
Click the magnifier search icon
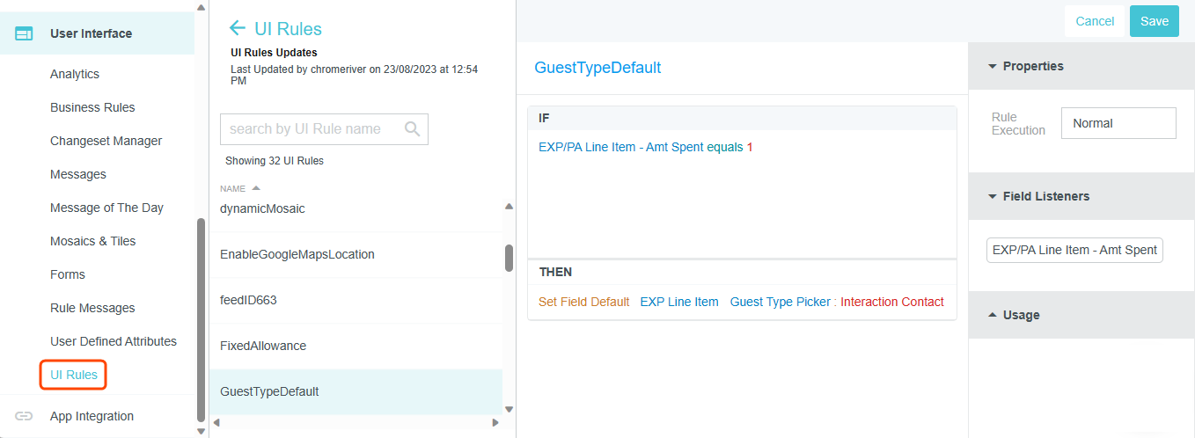click(x=412, y=129)
